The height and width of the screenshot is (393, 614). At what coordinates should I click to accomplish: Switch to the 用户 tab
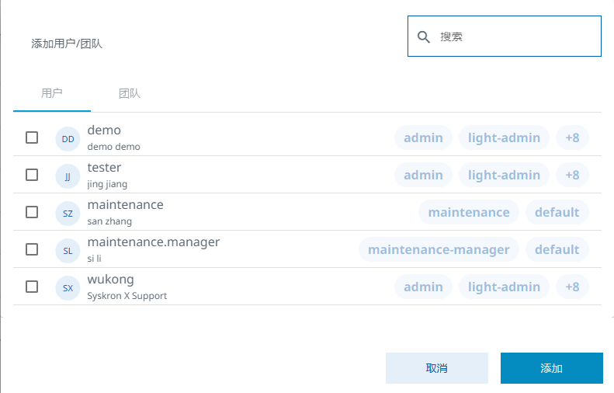coord(52,93)
